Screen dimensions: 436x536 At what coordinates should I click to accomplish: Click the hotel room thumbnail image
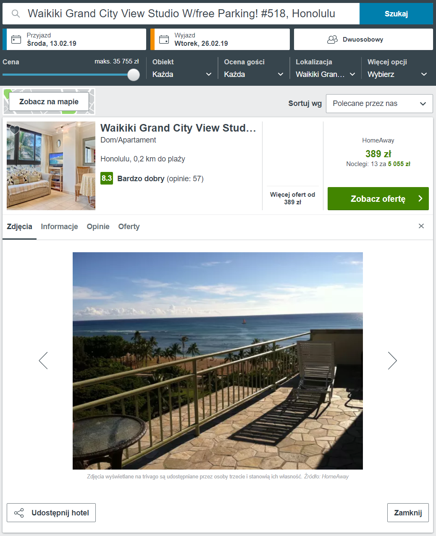51,166
